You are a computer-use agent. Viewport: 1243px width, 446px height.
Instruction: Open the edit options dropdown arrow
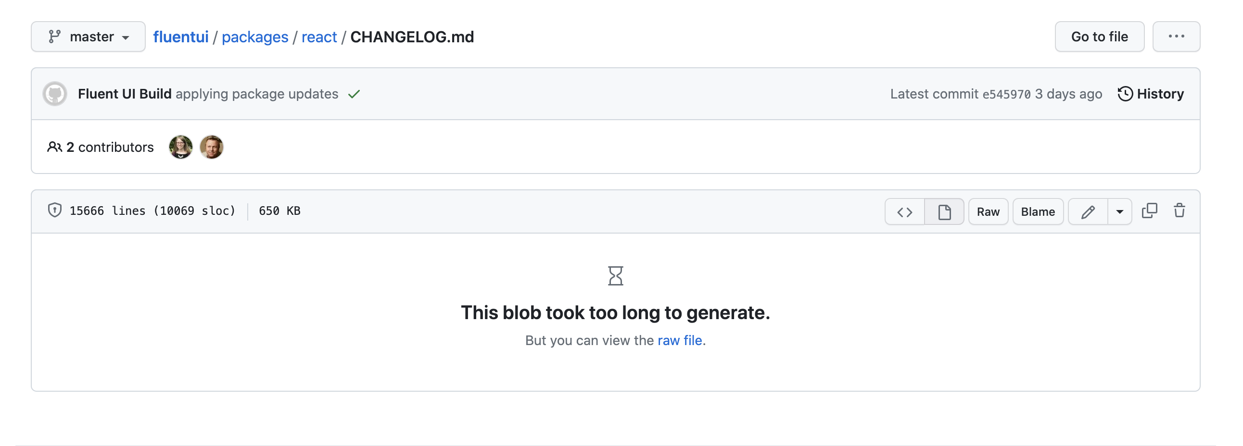point(1120,211)
